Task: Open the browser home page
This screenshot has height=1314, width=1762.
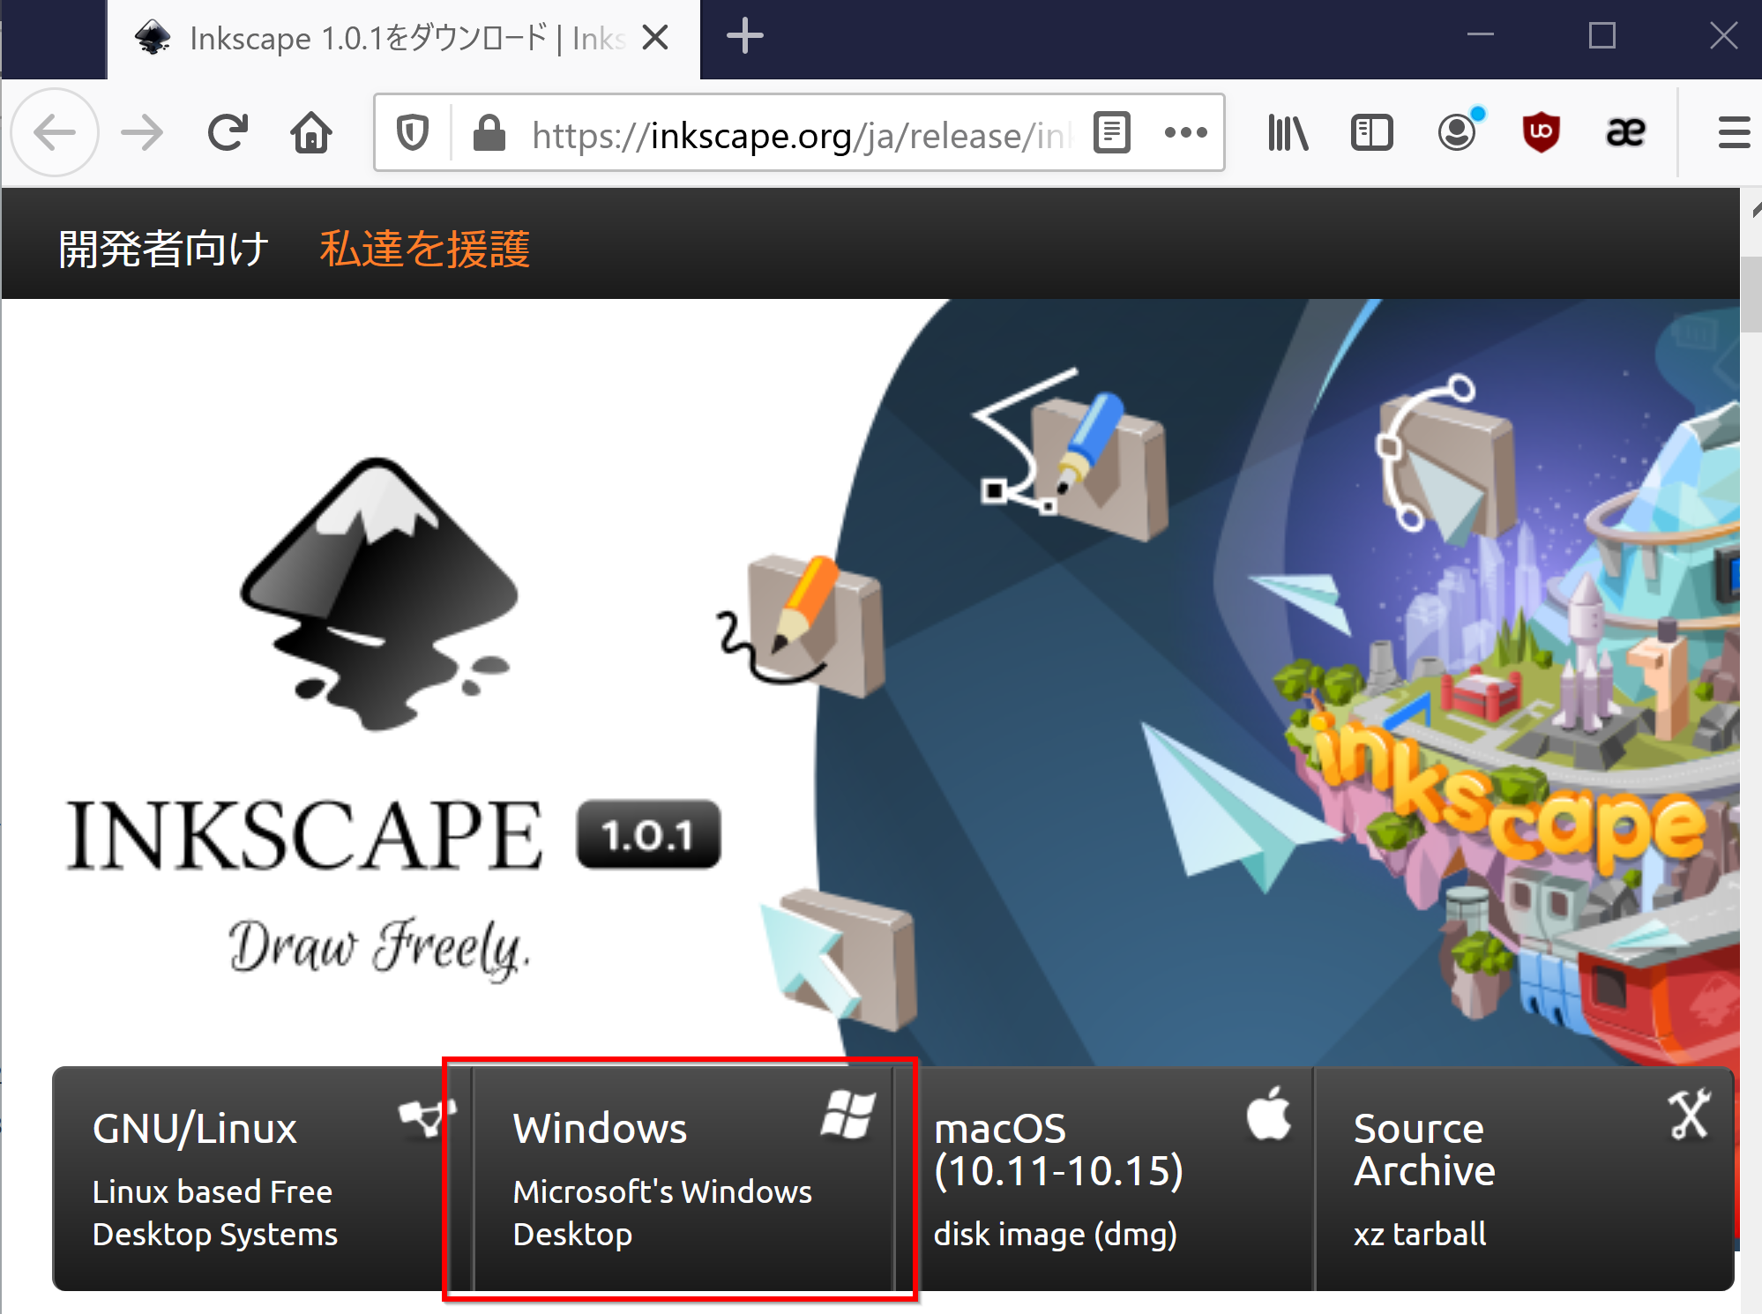Action: 311,133
